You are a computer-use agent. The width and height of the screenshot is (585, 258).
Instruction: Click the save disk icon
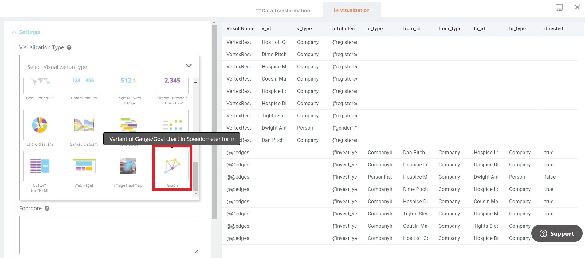coord(559,8)
